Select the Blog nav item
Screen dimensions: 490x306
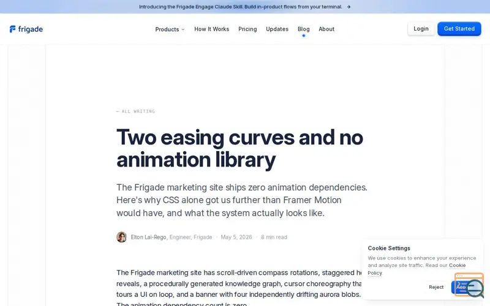point(303,29)
